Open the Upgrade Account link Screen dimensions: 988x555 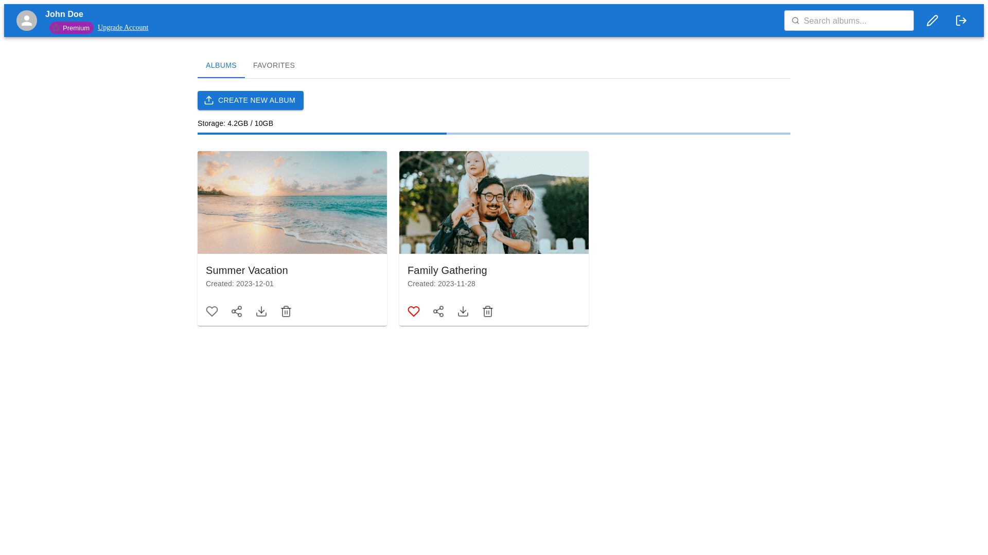pos(123,28)
